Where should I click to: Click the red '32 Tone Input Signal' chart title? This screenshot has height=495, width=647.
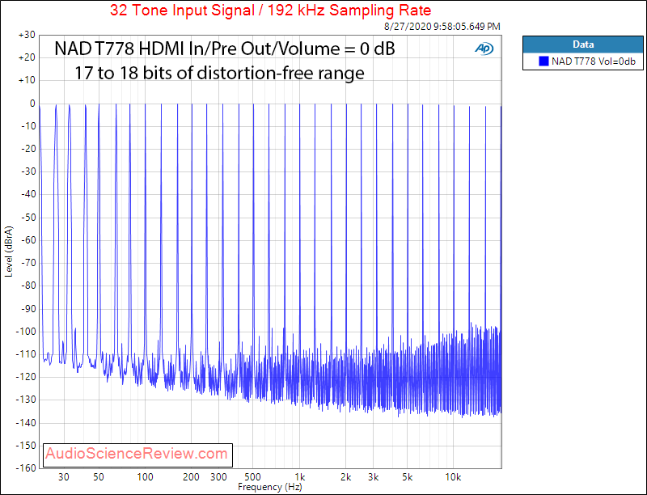click(x=271, y=10)
